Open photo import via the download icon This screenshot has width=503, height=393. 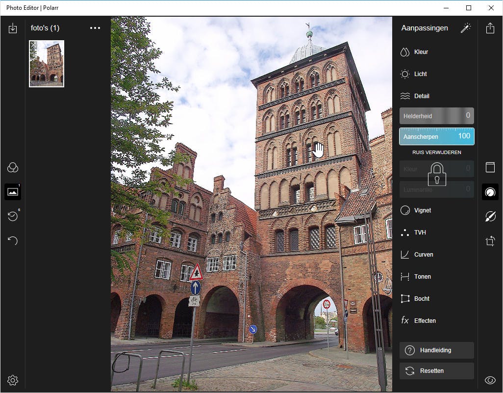13,28
